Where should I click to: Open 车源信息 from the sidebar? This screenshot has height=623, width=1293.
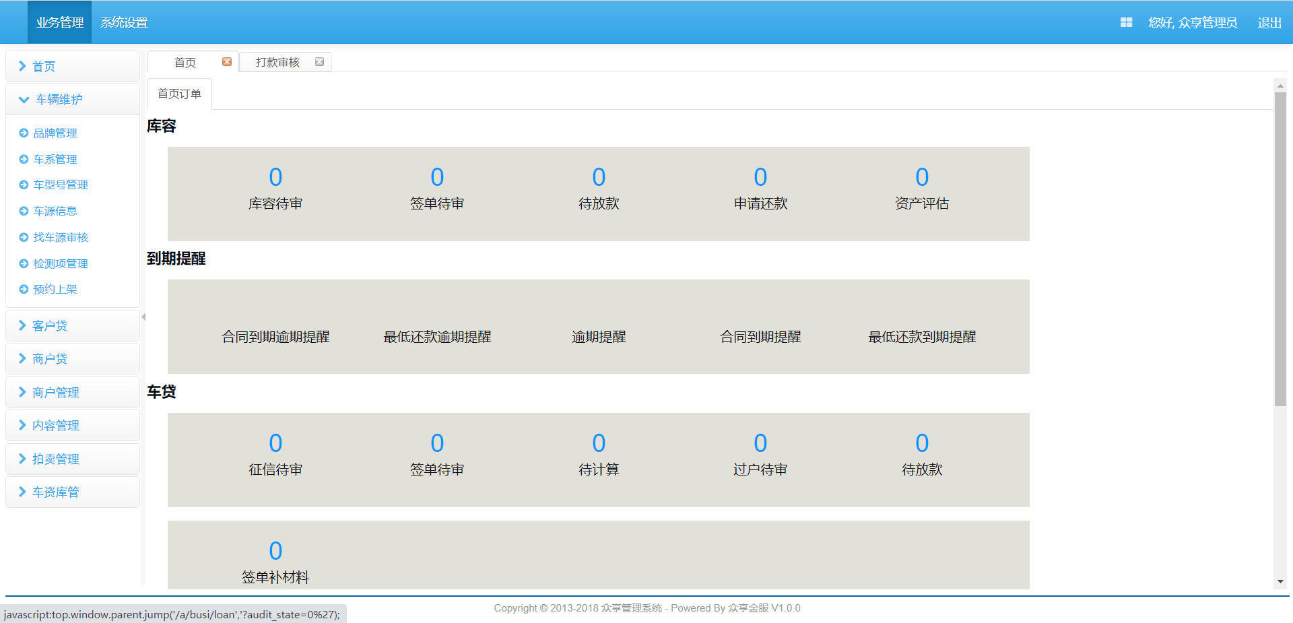tap(55, 211)
